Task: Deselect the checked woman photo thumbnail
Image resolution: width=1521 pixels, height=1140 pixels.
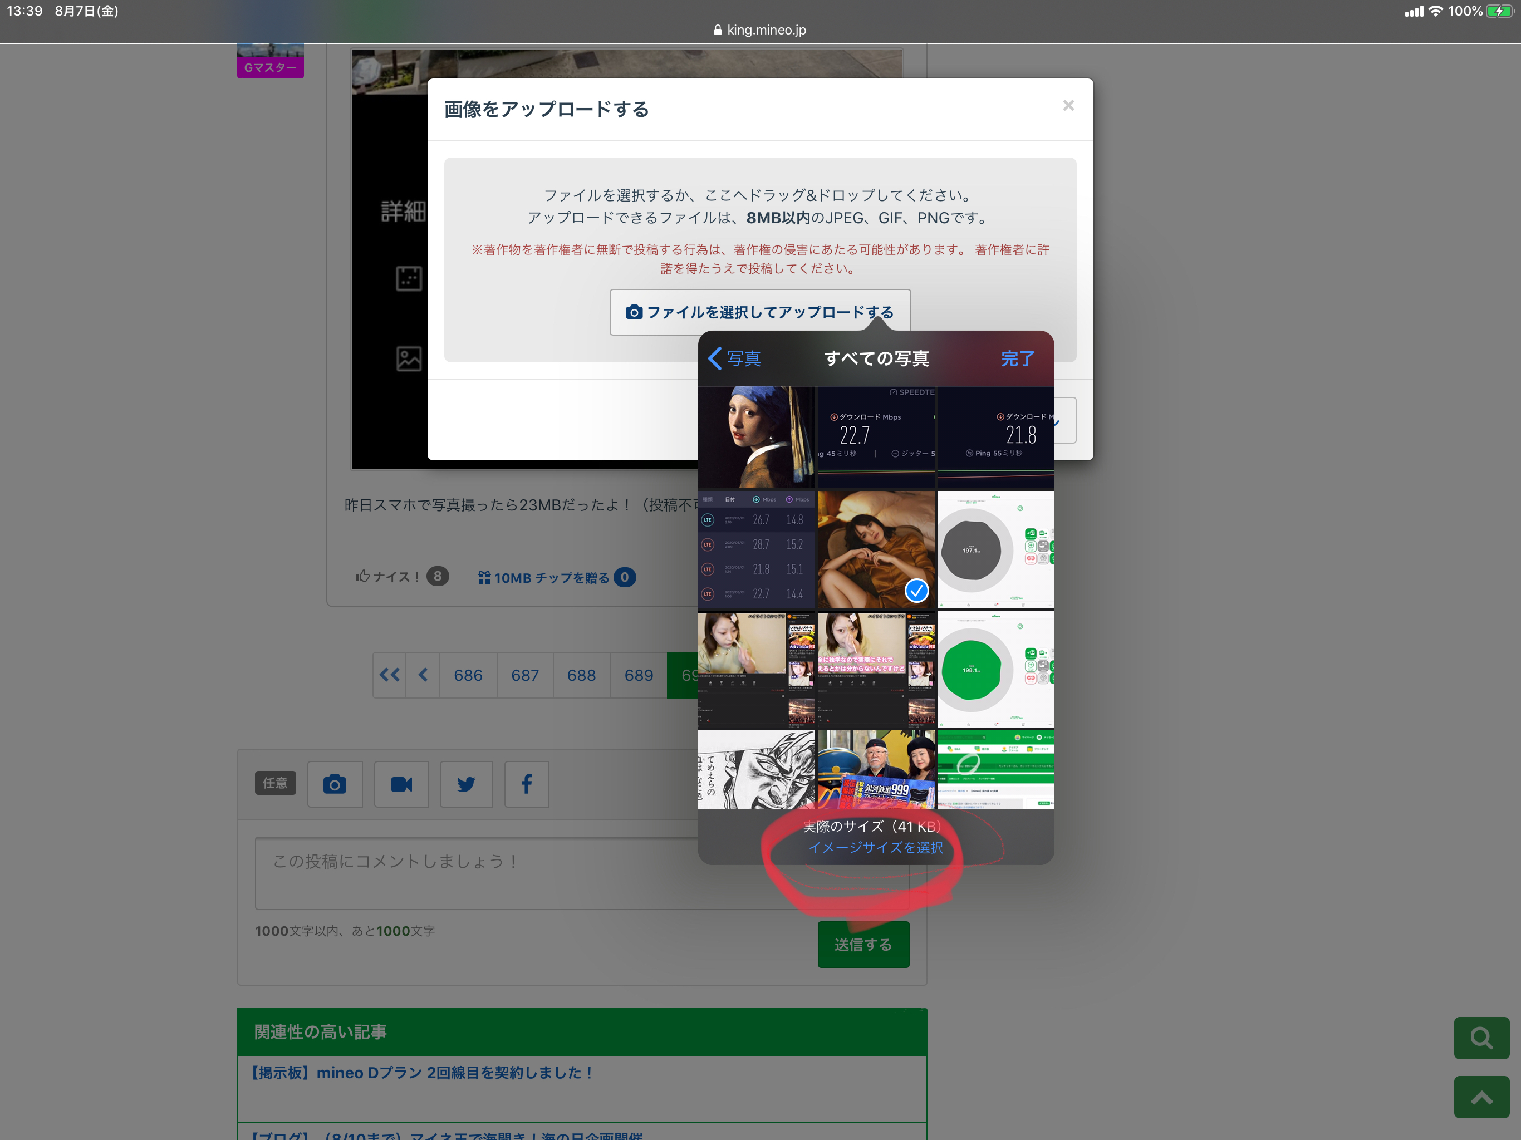Action: pyautogui.click(x=875, y=549)
